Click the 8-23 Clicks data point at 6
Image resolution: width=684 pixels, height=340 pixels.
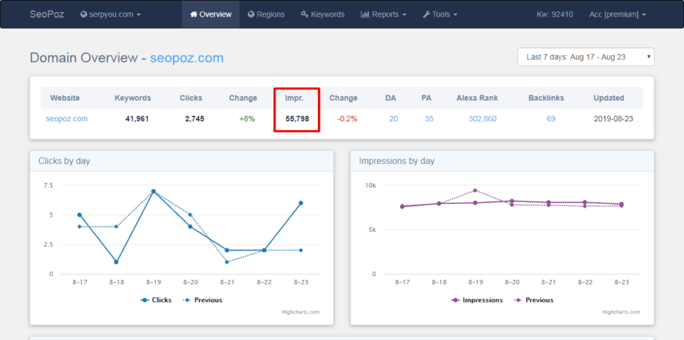tap(301, 203)
